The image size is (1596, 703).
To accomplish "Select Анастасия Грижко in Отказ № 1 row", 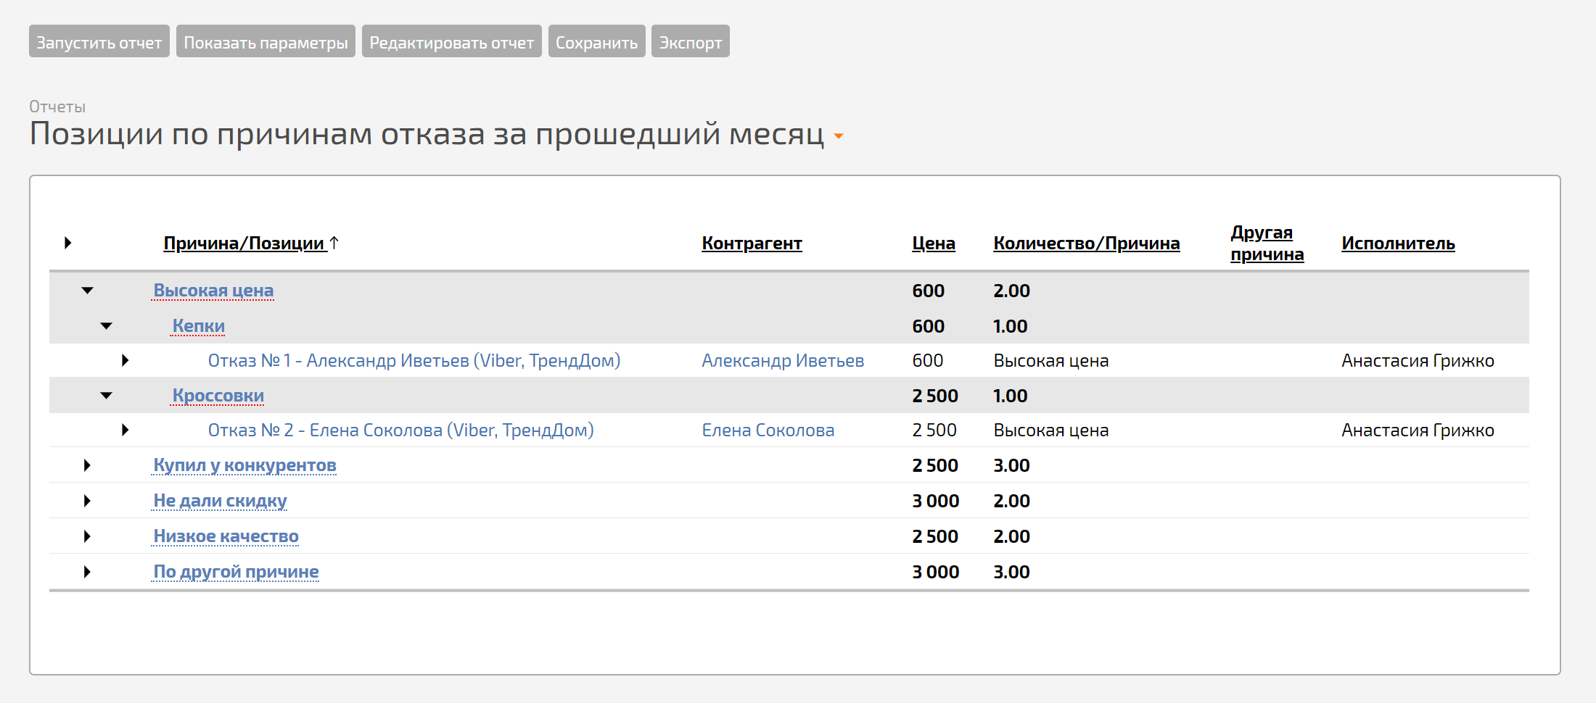I will 1418,360.
